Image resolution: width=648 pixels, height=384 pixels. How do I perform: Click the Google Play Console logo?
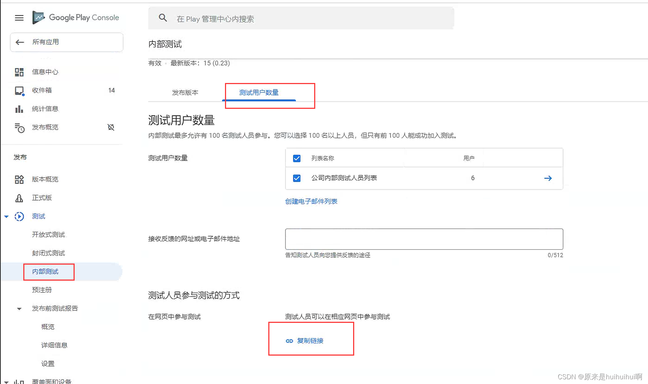(76, 17)
